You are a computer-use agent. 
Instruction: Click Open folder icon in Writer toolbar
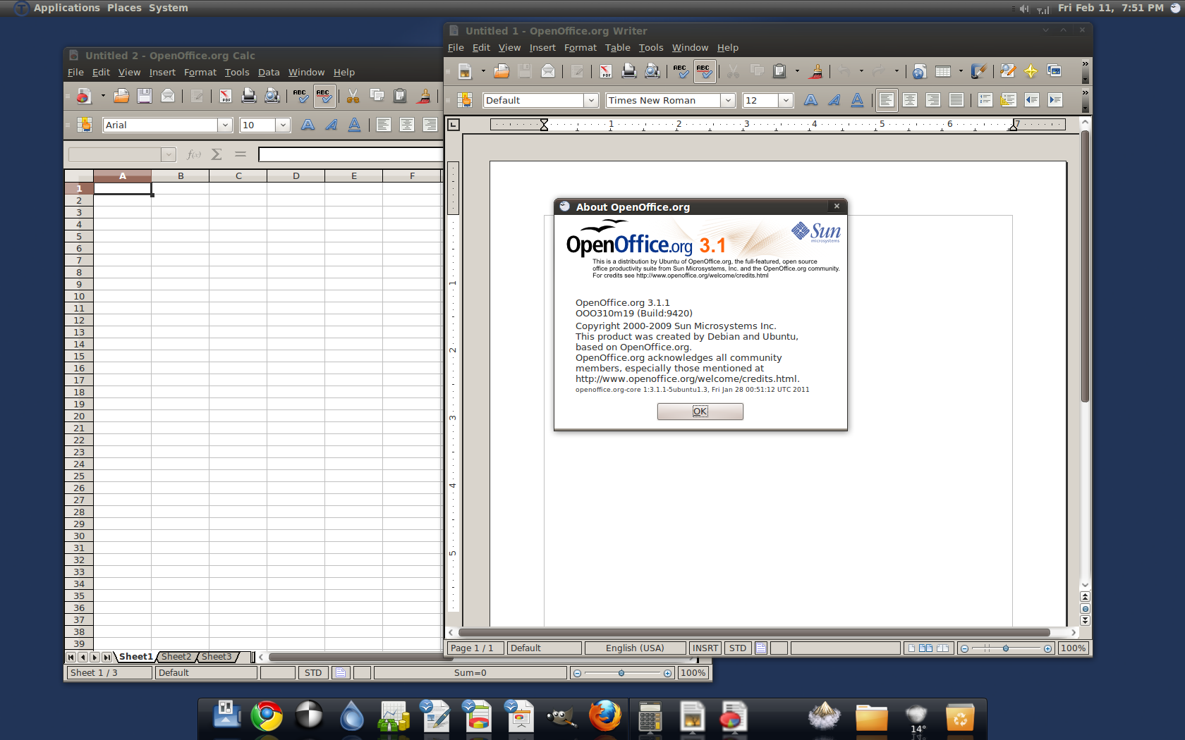(502, 71)
